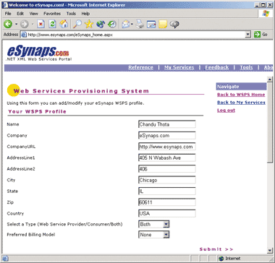Click the Go button beside address bar
Screen dimensions: 275x263
coord(261,35)
